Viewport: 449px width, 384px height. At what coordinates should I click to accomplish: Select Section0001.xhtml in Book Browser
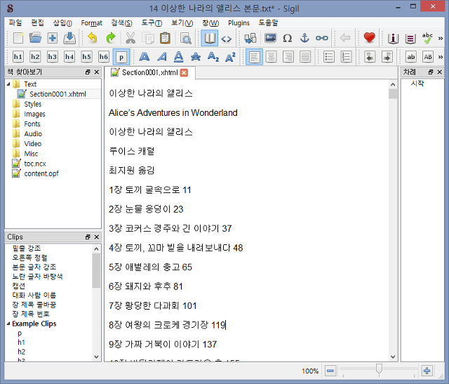58,94
